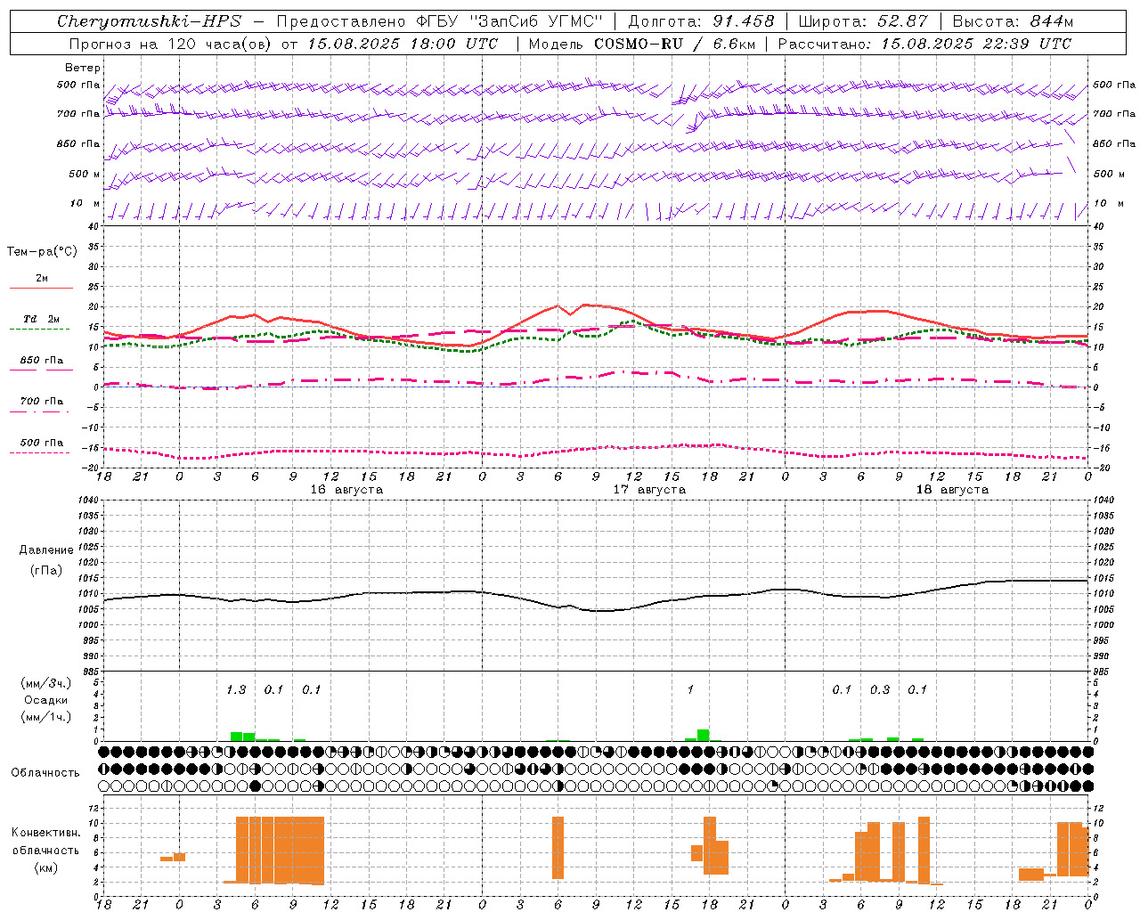Click the 'Модель COSMO-RU / 6.6км' label
Viewport: 1140px width, 912px height.
coord(642,44)
